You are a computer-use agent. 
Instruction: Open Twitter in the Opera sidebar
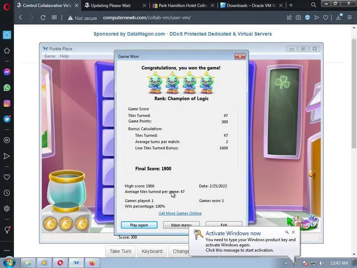[x=7, y=119]
